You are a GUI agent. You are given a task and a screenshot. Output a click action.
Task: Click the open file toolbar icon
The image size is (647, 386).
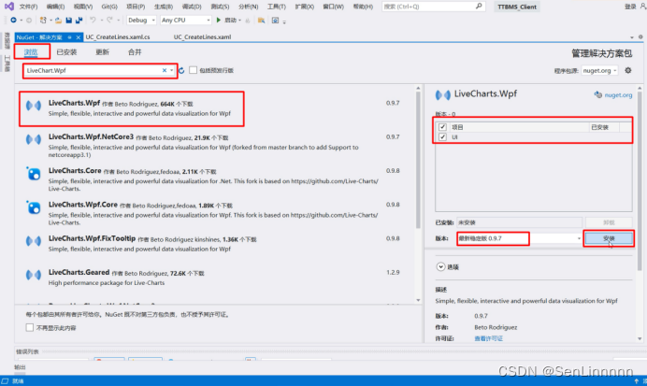point(58,20)
